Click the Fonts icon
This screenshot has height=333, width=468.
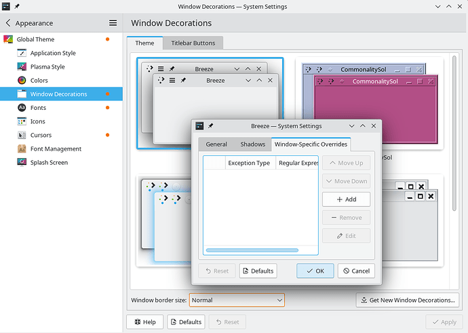pos(22,108)
